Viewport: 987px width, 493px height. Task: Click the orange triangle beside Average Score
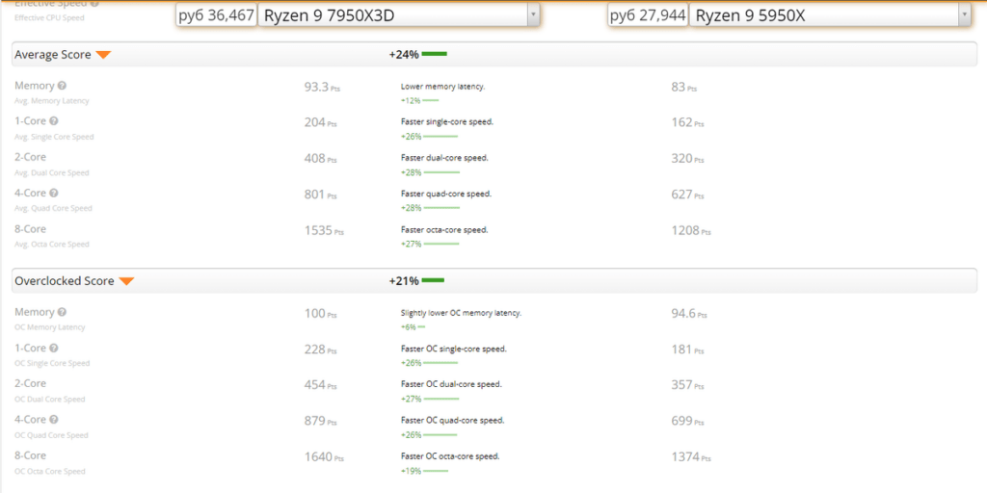(103, 55)
